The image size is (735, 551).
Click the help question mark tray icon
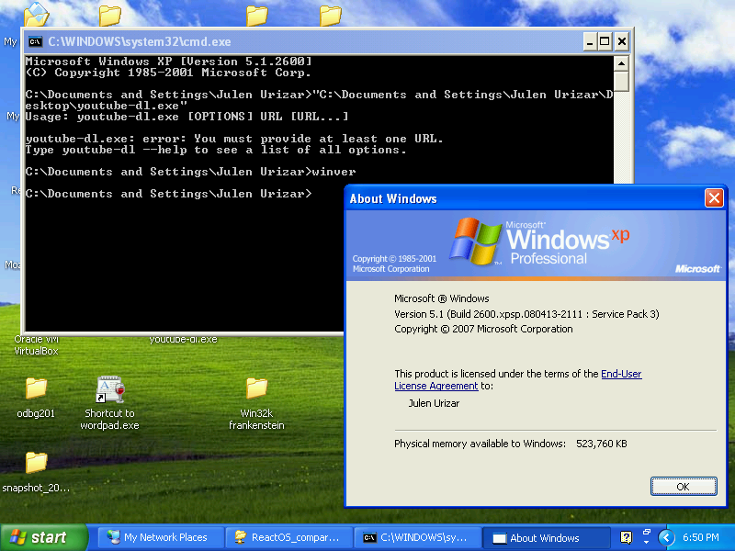[627, 537]
